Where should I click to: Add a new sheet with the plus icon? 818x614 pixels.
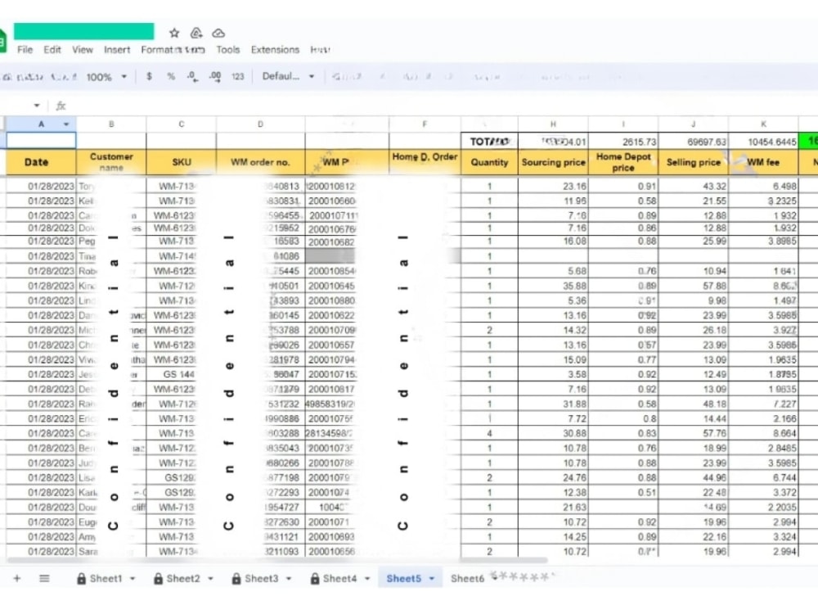click(x=17, y=578)
